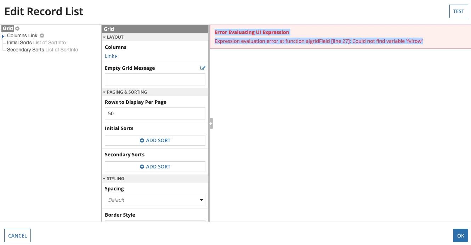Click the Rows to Display Per Page field
Image resolution: width=471 pixels, height=245 pixels.
point(155,113)
